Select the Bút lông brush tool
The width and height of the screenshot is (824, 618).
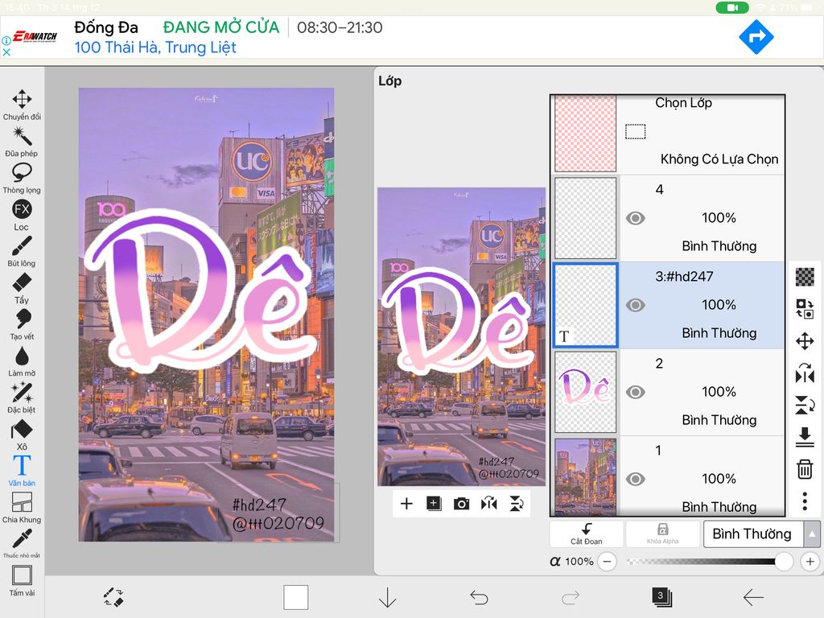point(22,251)
